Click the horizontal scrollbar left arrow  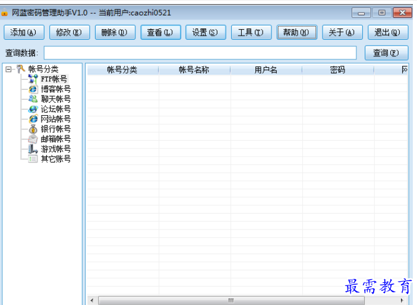click(x=91, y=300)
